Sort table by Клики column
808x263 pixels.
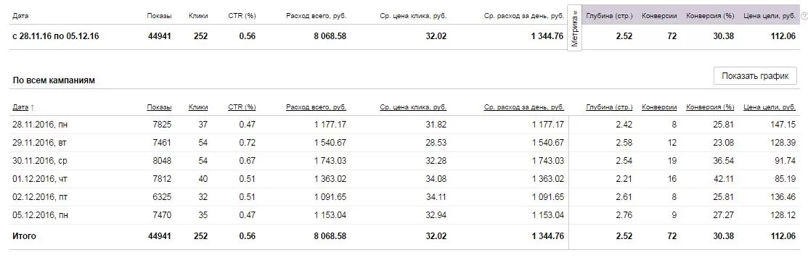[x=198, y=107]
